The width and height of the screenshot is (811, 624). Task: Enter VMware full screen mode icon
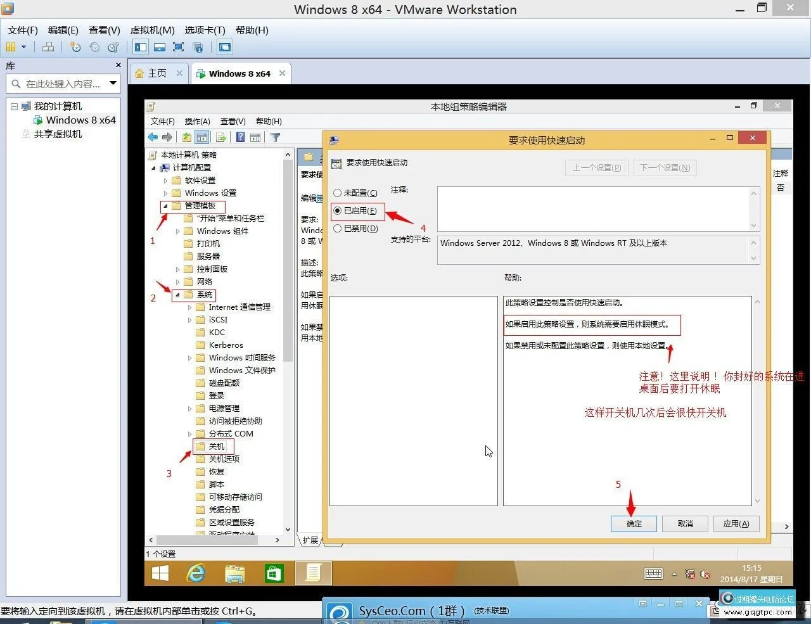[179, 47]
